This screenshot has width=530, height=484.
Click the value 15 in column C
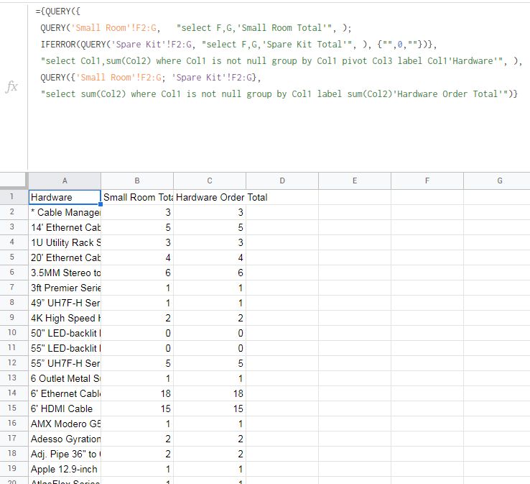[x=210, y=408]
